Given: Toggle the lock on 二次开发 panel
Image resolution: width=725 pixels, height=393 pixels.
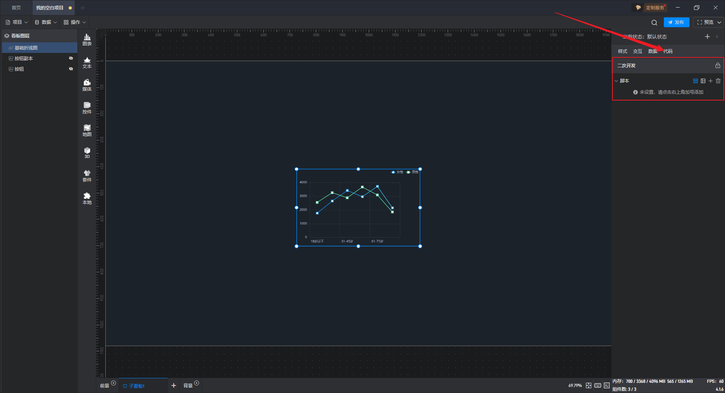Looking at the screenshot, I should click(x=718, y=65).
